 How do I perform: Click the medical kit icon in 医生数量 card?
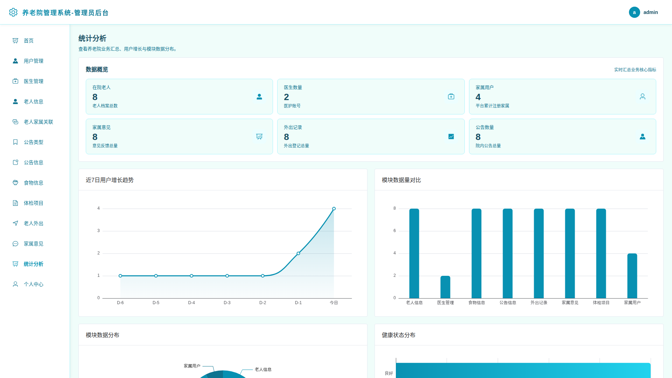[451, 97]
